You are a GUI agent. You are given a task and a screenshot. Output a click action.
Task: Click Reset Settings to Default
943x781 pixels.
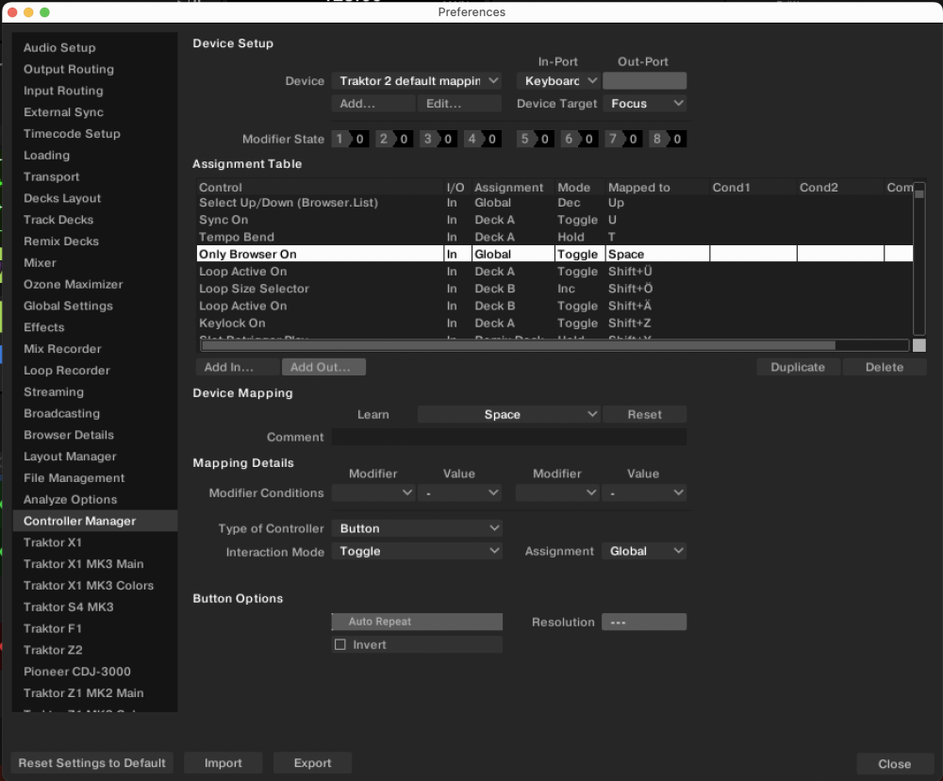pyautogui.click(x=92, y=763)
